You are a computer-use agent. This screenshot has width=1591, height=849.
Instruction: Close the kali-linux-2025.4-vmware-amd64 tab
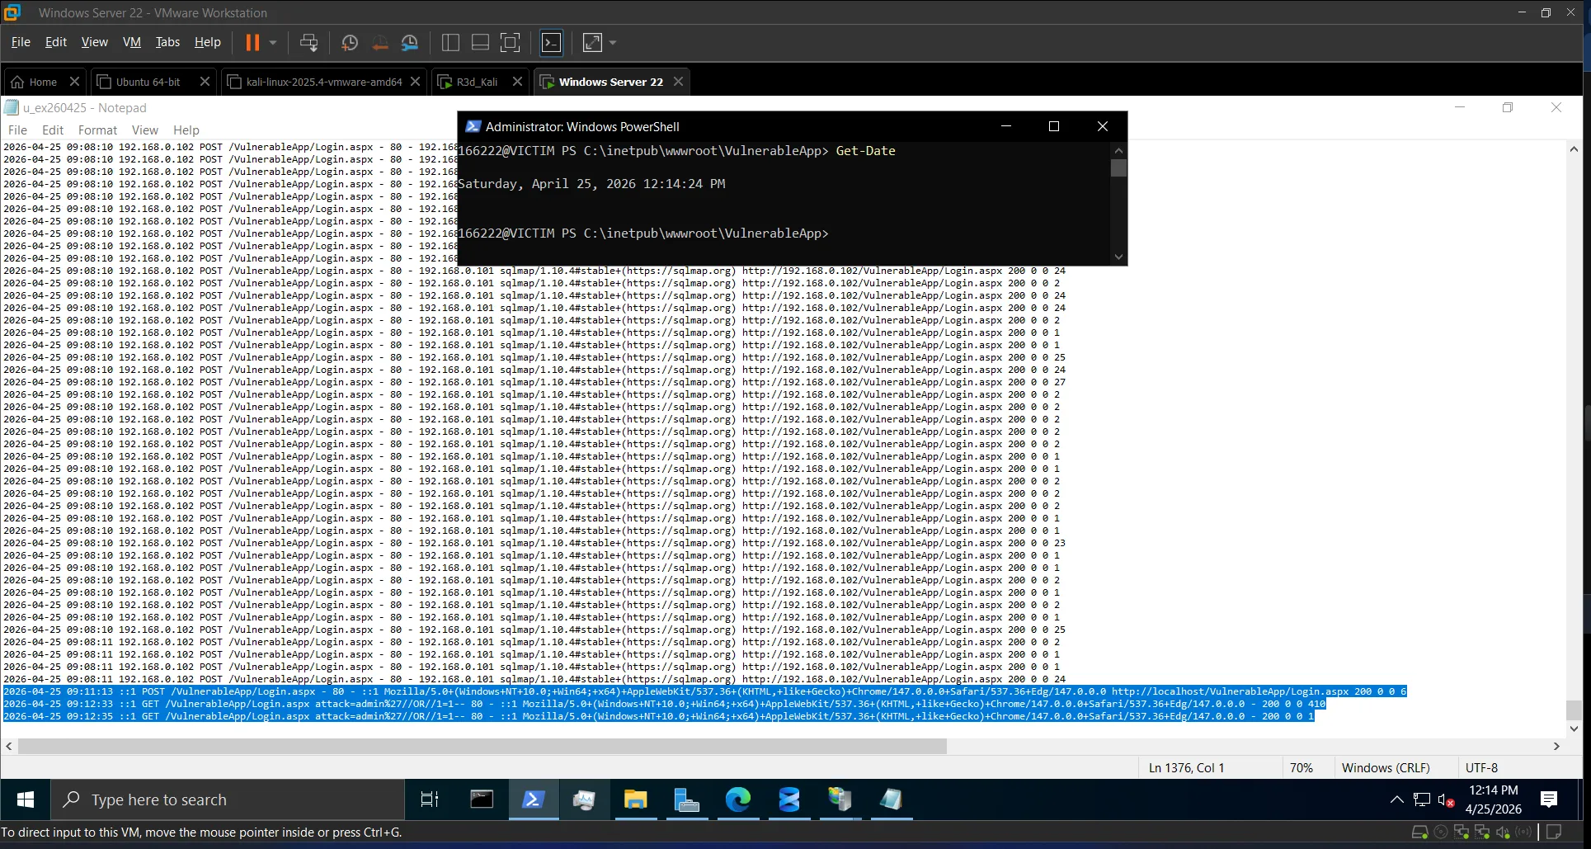pyautogui.click(x=416, y=81)
